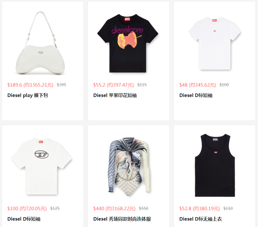Viewport: 258px width, 227px height.
Task: Open the Diesel 秀场同款时尚连体服 title link
Action: [x=122, y=219]
